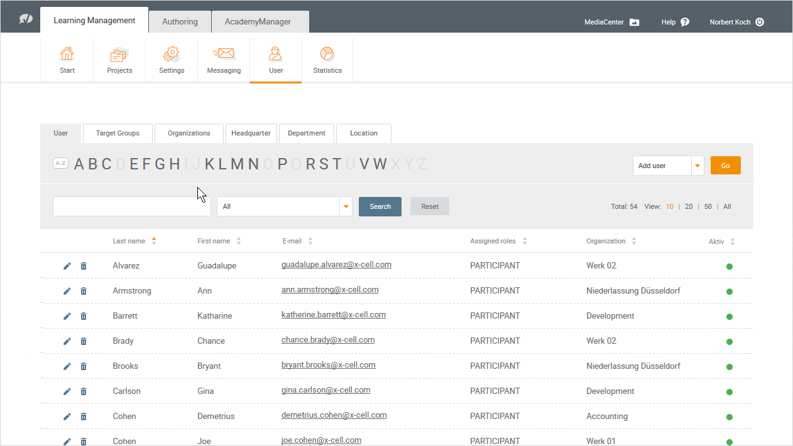Open the Projects section icon
The image size is (793, 446).
pyautogui.click(x=119, y=55)
